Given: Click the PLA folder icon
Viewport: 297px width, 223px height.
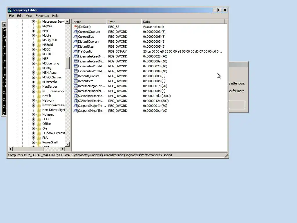Looking at the screenshot, I should coord(39,138).
